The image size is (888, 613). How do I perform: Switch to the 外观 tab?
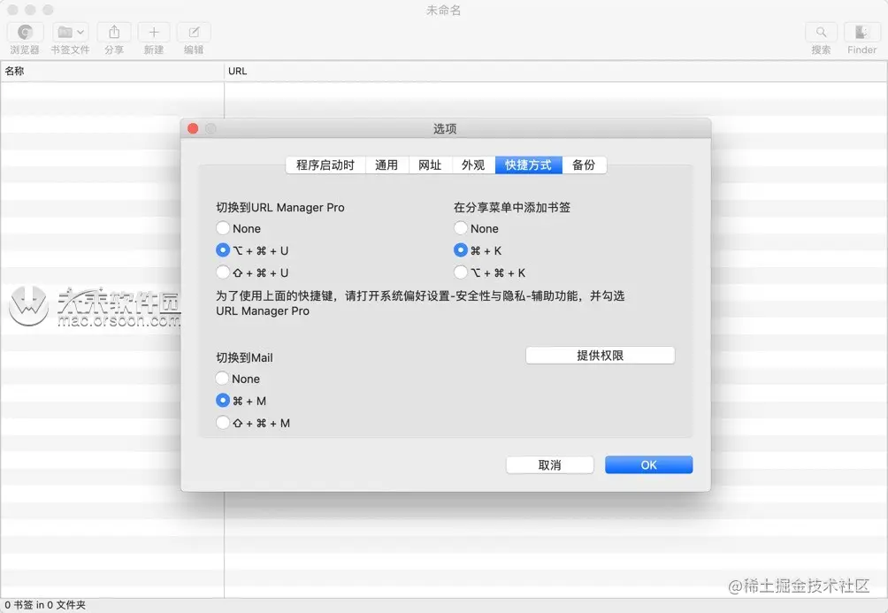point(473,165)
